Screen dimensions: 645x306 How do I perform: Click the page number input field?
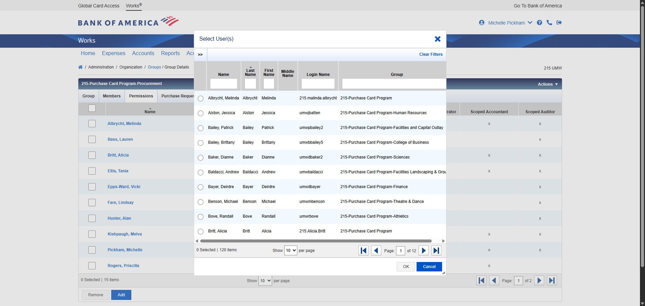401,251
